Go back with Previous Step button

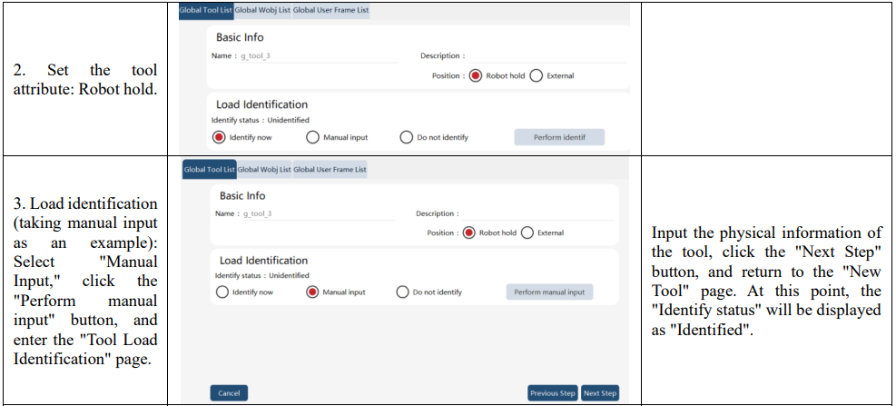coord(552,393)
